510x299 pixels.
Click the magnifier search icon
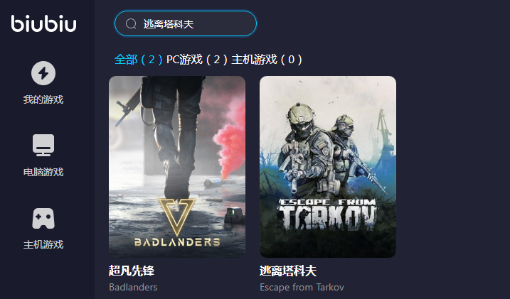pyautogui.click(x=131, y=23)
